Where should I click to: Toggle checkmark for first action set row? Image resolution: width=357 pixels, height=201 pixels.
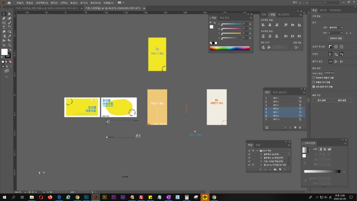coord(249,151)
